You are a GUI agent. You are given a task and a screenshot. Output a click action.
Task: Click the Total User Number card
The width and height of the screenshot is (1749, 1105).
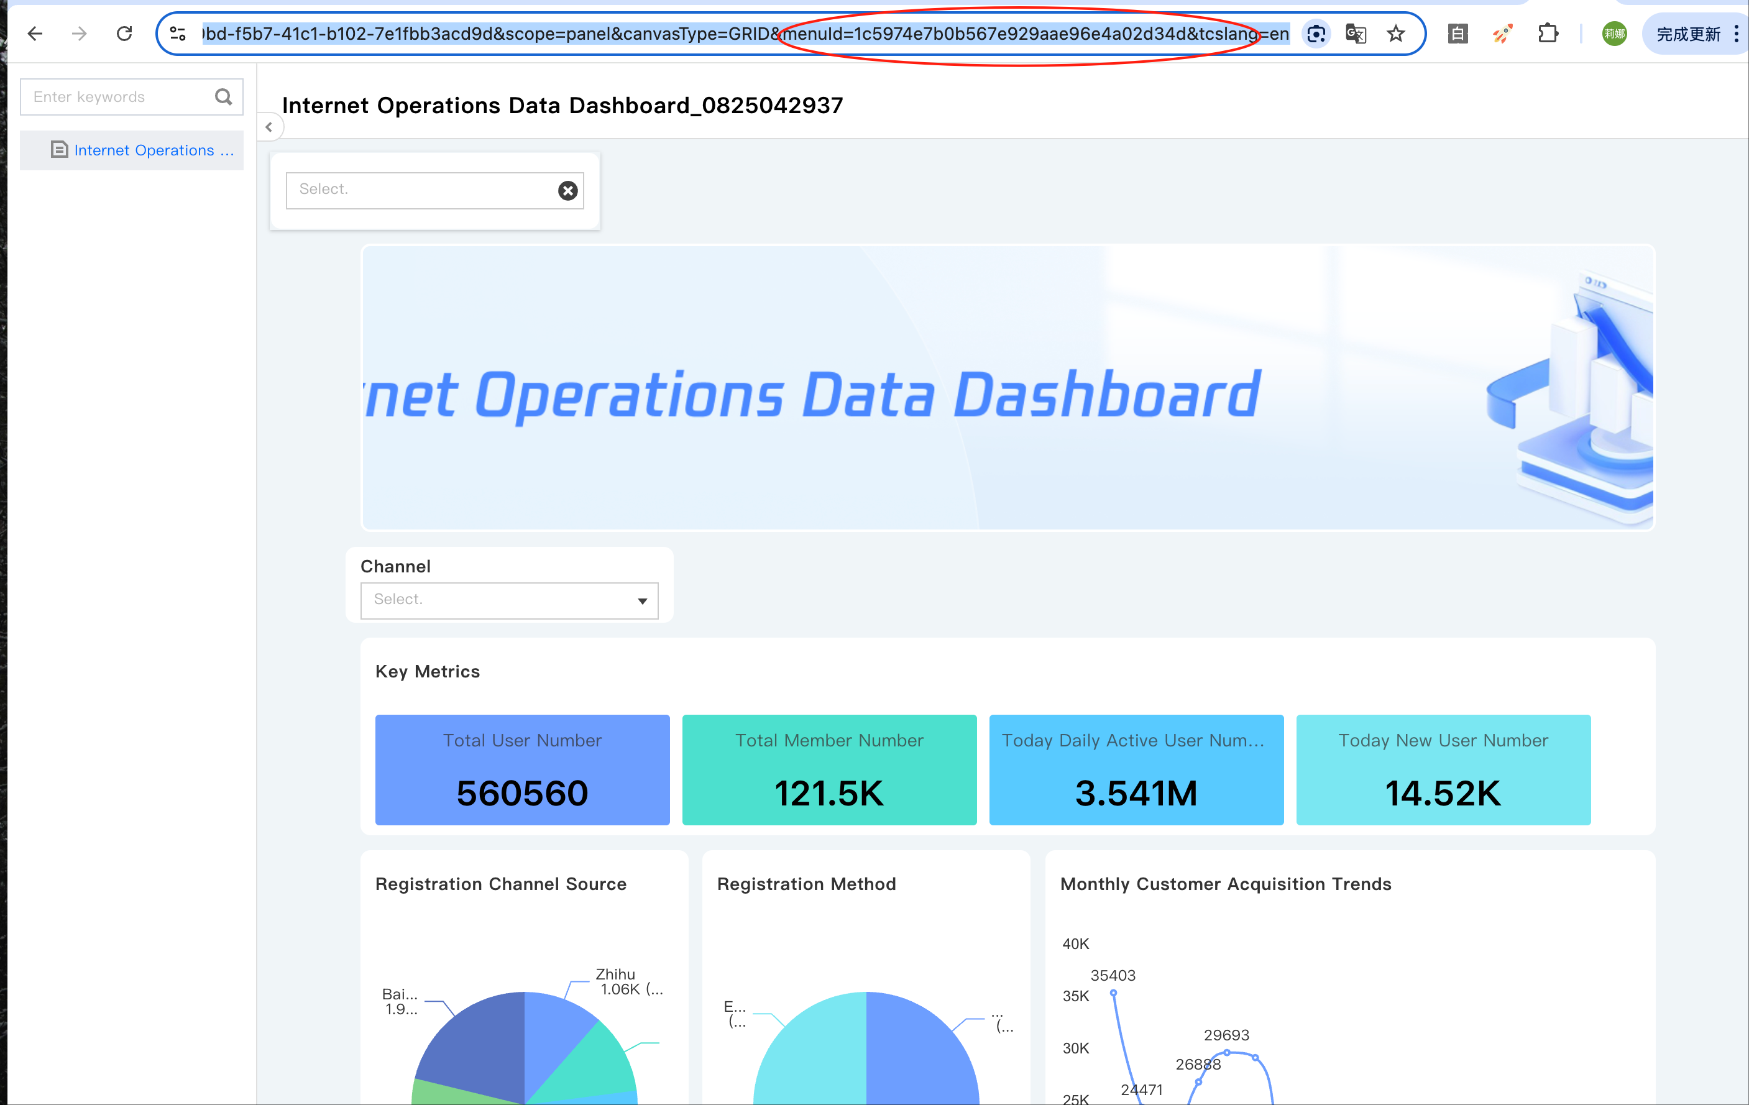tap(522, 769)
